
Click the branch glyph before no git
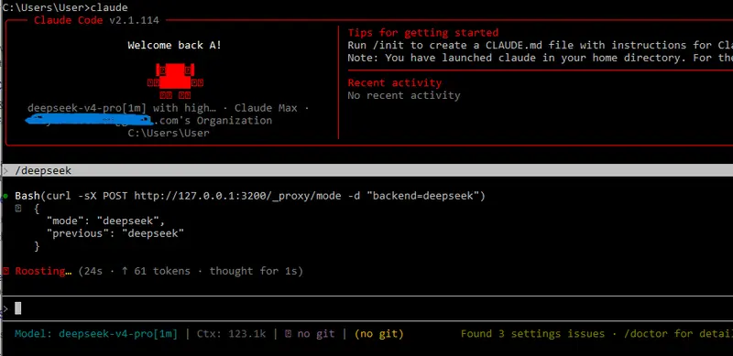(x=289, y=334)
